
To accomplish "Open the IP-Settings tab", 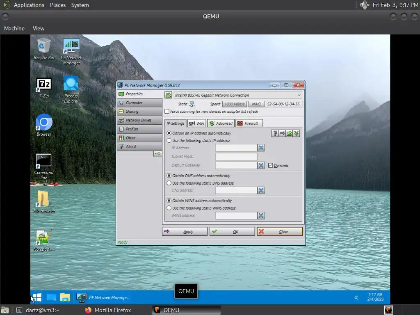I will pos(176,123).
